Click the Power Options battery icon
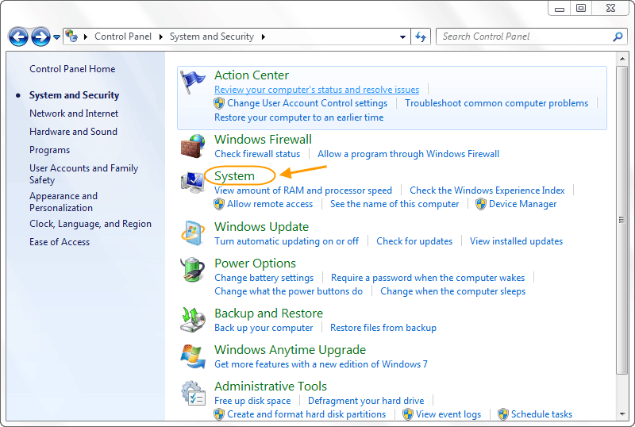Viewport: 635px width, 427px height. (x=193, y=270)
